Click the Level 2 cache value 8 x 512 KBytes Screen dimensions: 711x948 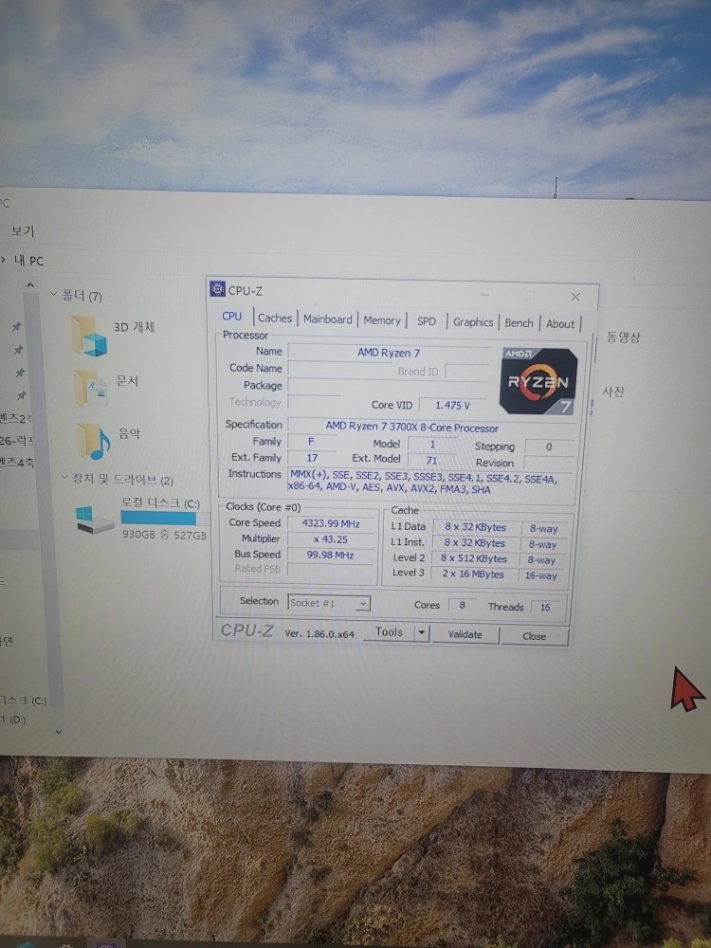coord(473,558)
